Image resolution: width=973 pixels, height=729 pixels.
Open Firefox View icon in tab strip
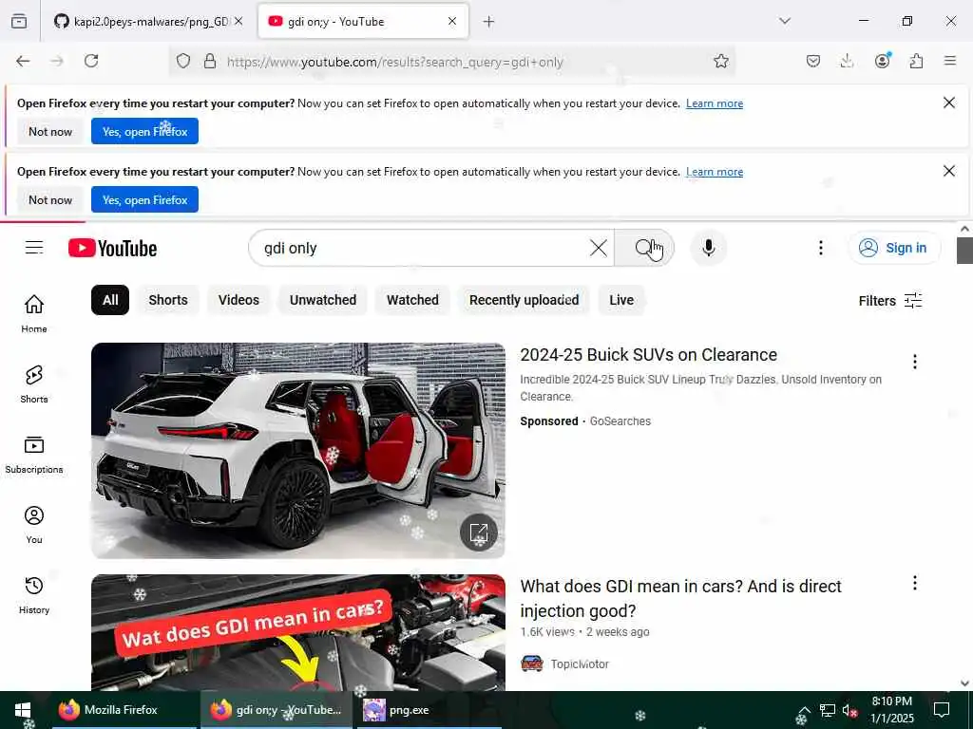coord(19,22)
